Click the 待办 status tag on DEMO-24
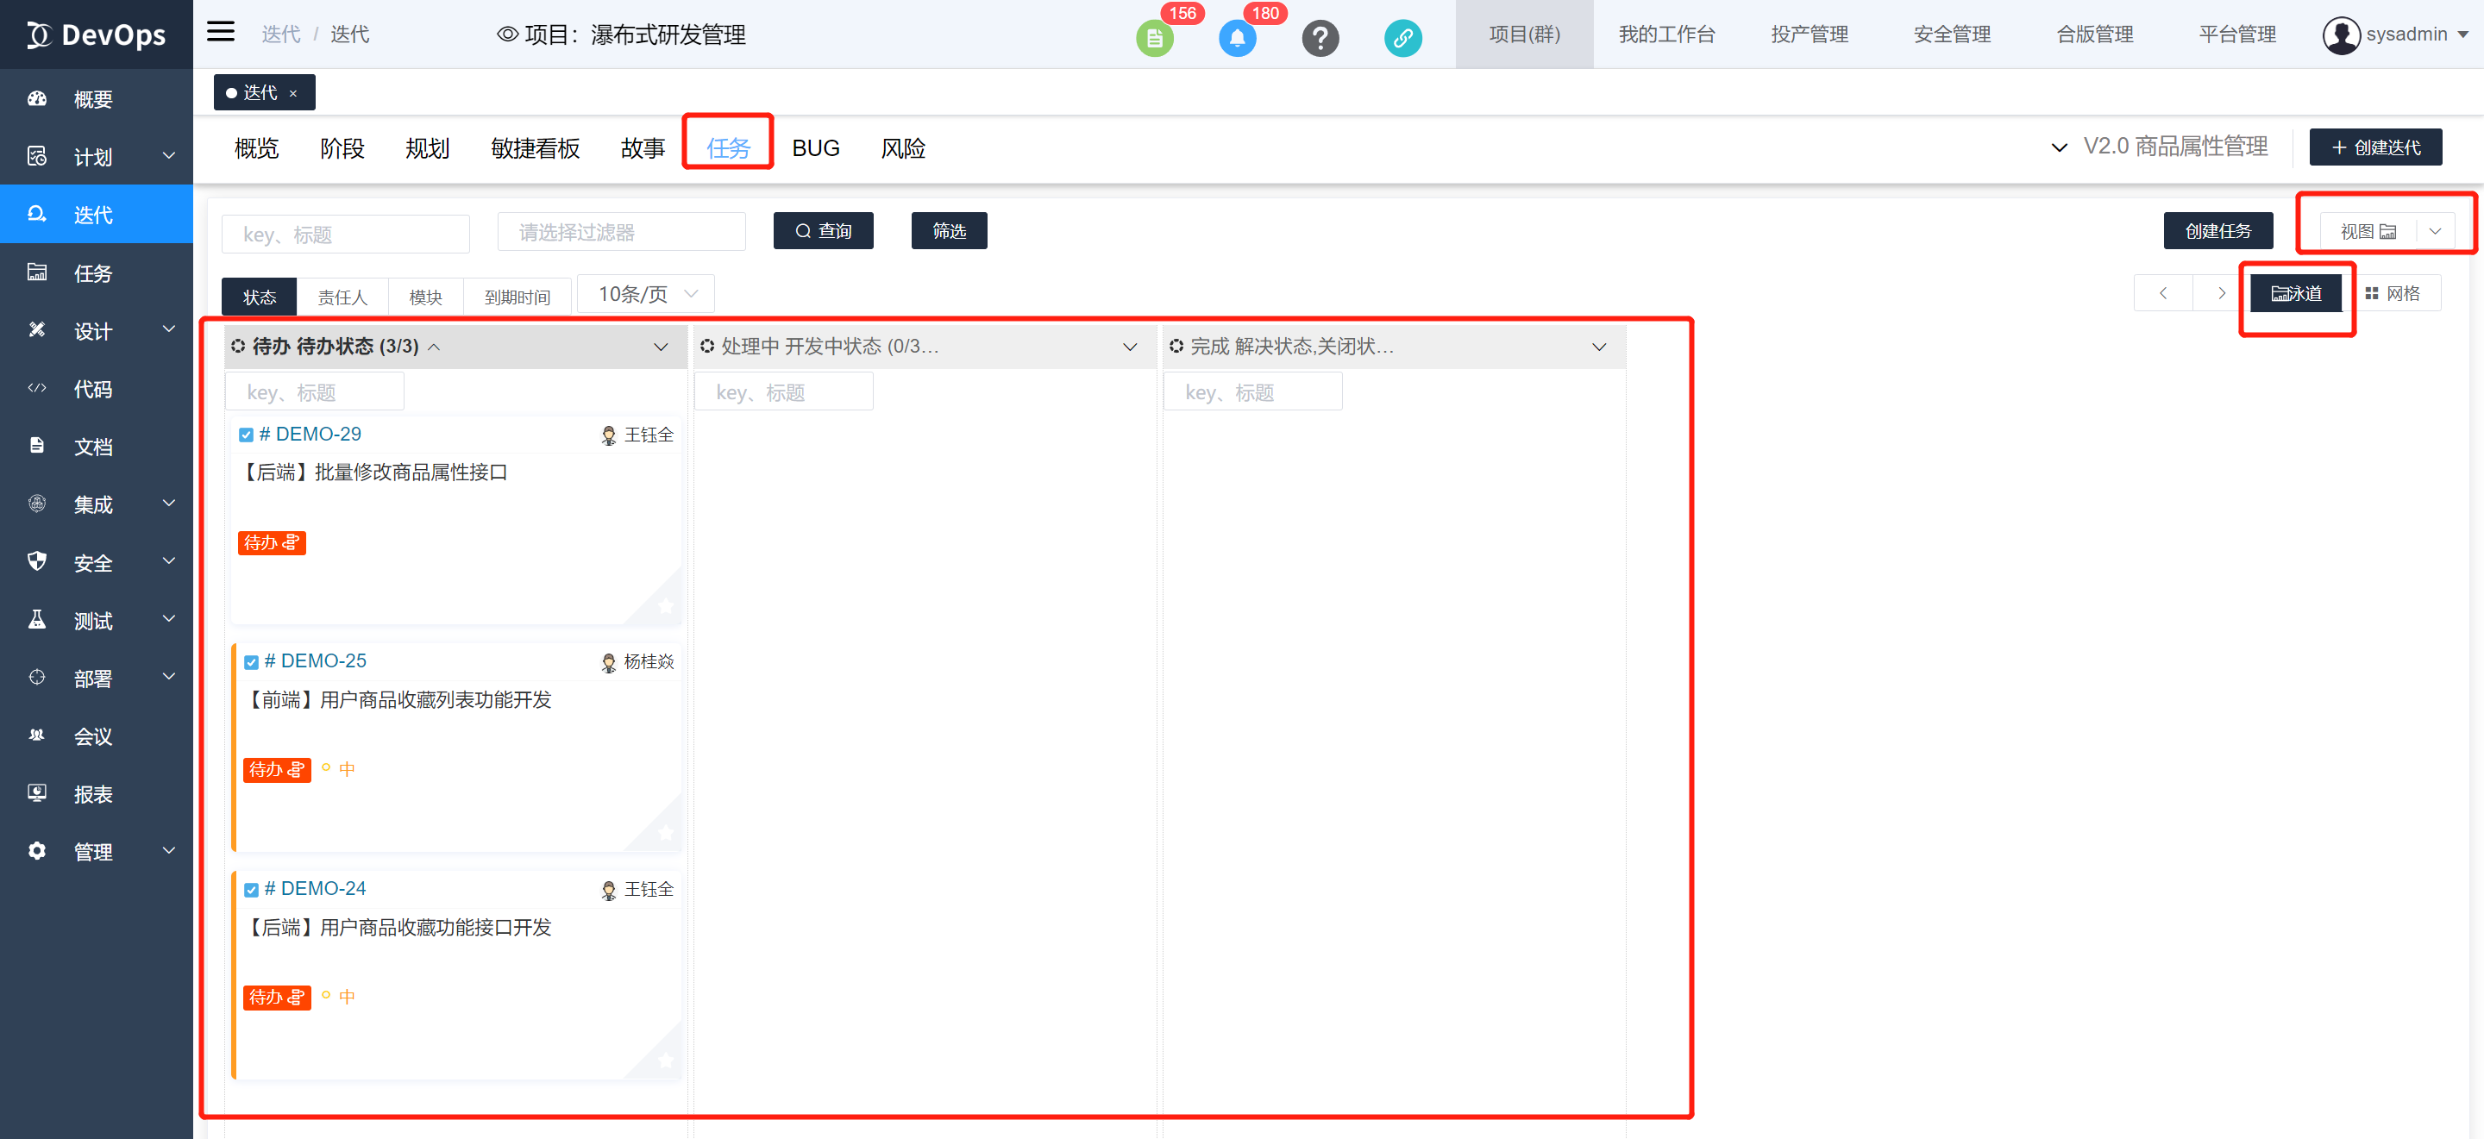Screen dimensions: 2484x1139 click(x=276, y=998)
